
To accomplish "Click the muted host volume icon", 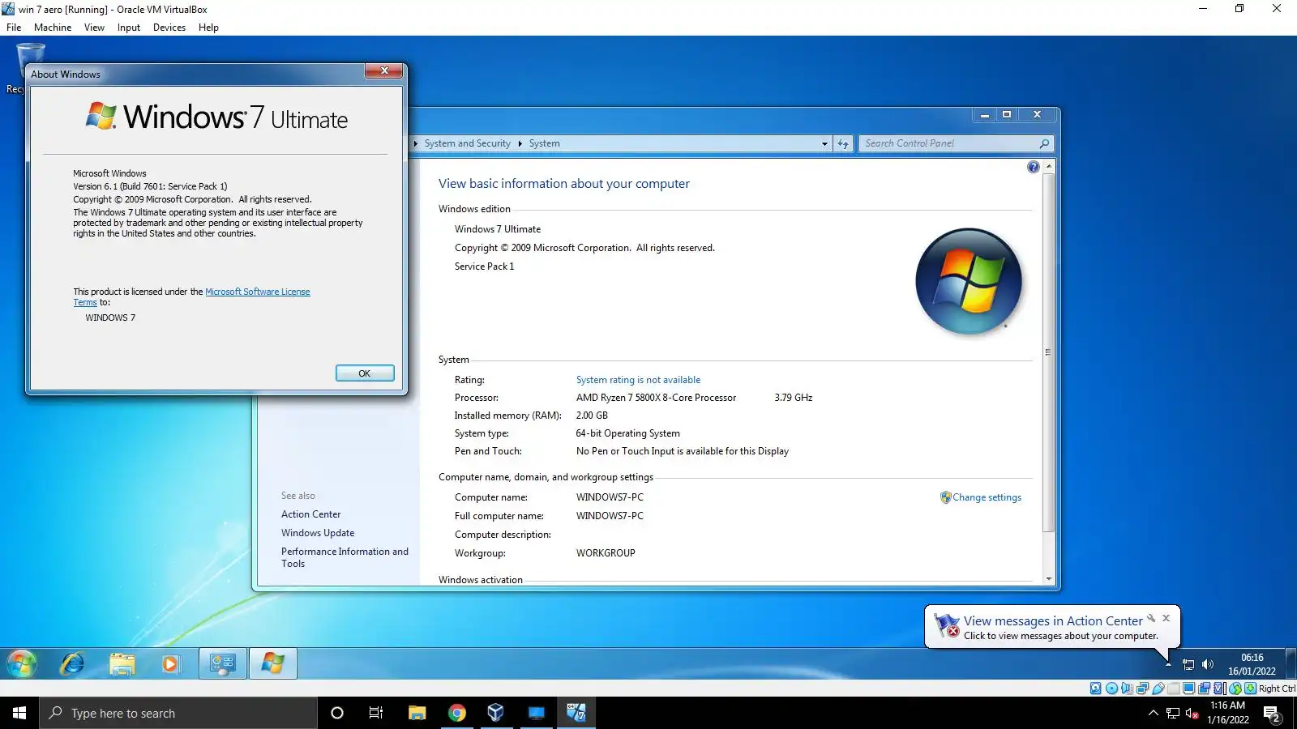I will coord(1192,713).
